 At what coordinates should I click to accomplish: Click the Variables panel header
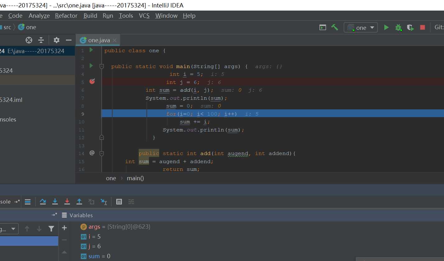tap(81, 215)
